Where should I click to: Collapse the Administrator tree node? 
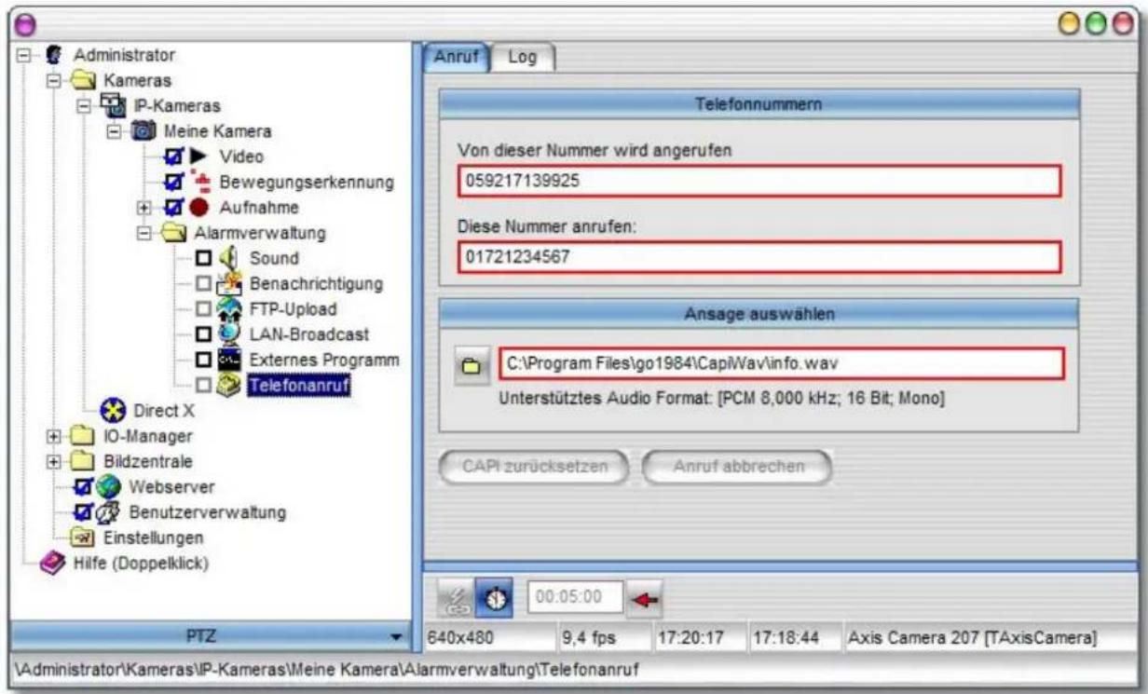click(25, 56)
